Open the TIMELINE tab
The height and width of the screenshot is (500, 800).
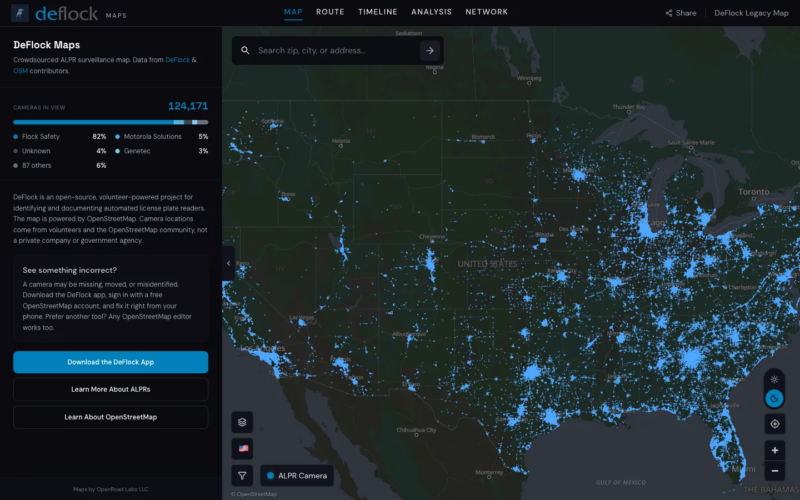378,12
